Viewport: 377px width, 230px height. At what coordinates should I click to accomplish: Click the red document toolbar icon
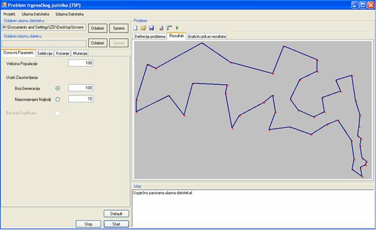pos(161,28)
